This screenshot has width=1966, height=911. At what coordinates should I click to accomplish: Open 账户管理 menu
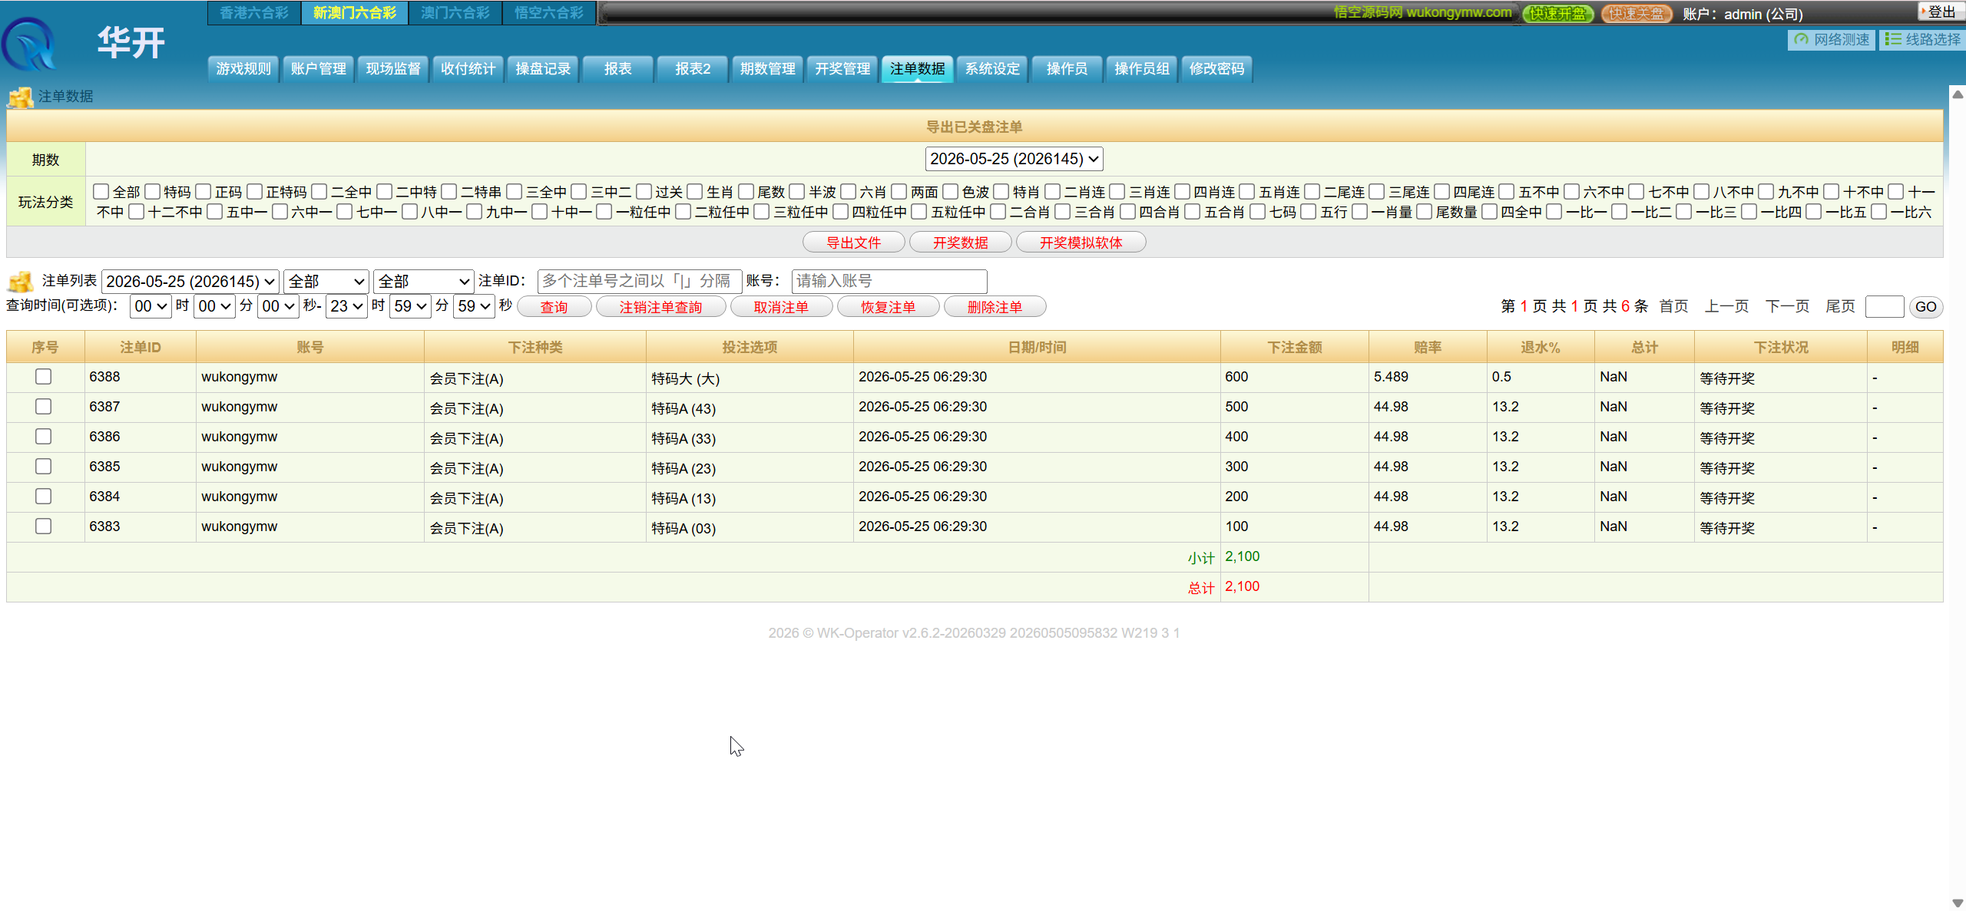(318, 69)
